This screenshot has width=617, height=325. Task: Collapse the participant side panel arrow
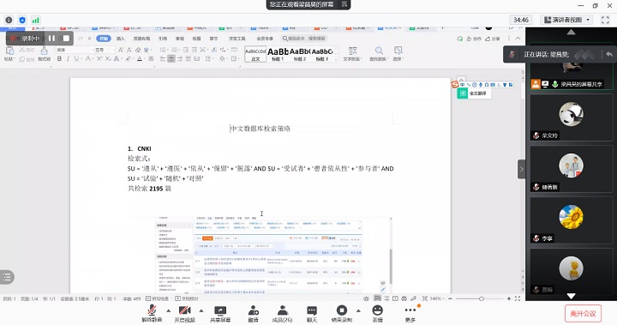point(521,170)
